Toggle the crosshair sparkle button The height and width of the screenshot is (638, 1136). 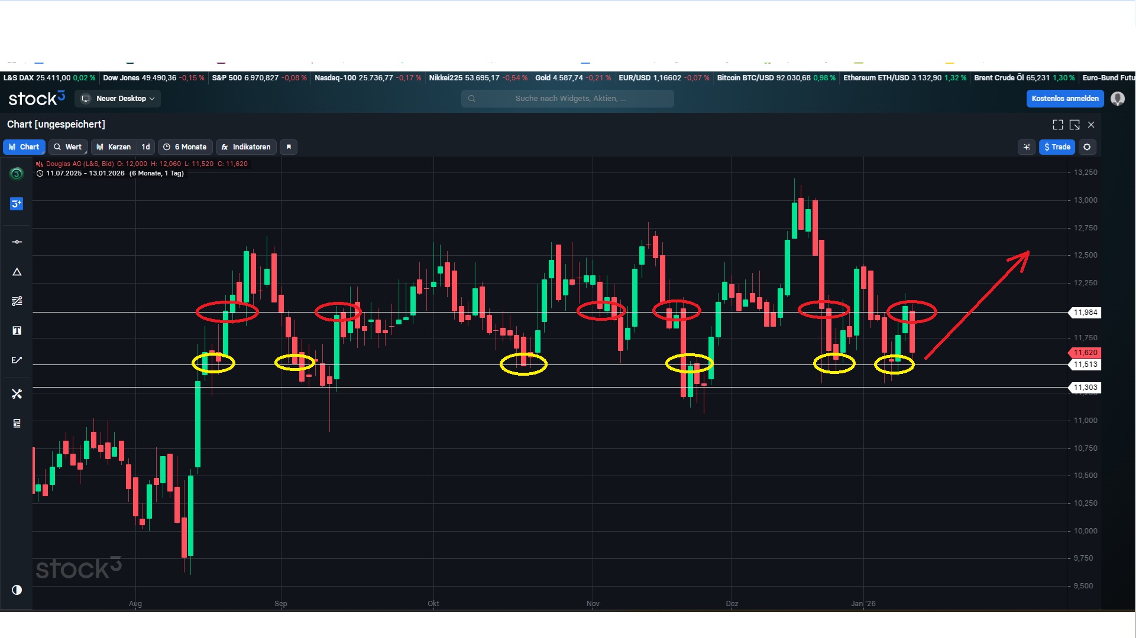[1027, 147]
